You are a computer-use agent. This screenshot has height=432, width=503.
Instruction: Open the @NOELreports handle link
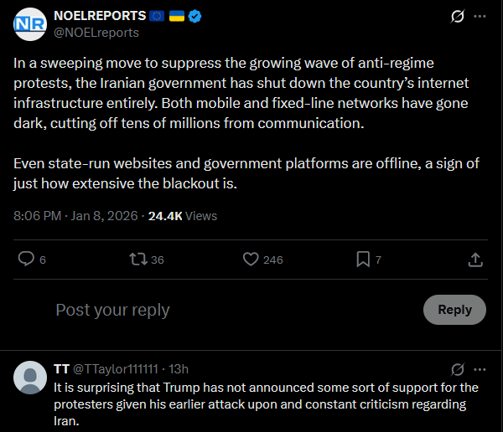pyautogui.click(x=96, y=33)
